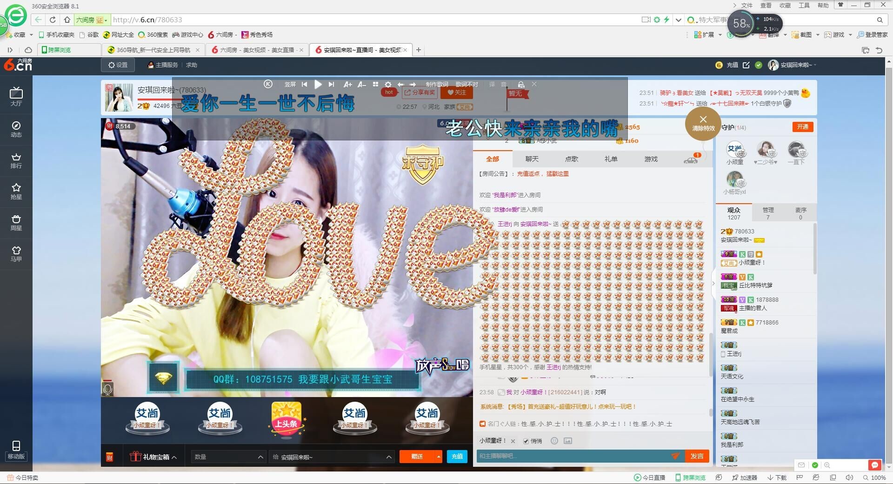This screenshot has width=893, height=484.
Task: Remove 小顽童呀！ chat recipient
Action: [x=513, y=441]
